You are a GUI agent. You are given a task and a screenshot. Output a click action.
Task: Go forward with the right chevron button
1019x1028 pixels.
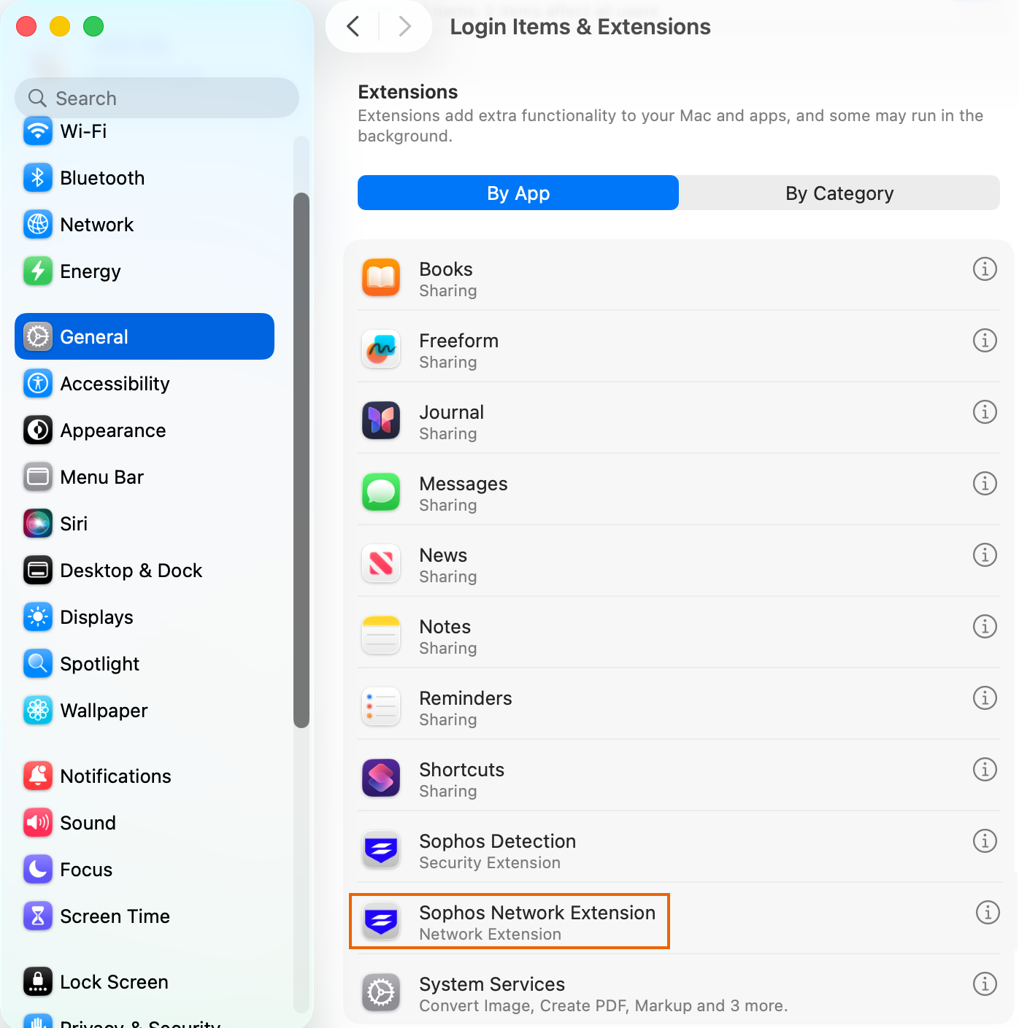point(404,27)
